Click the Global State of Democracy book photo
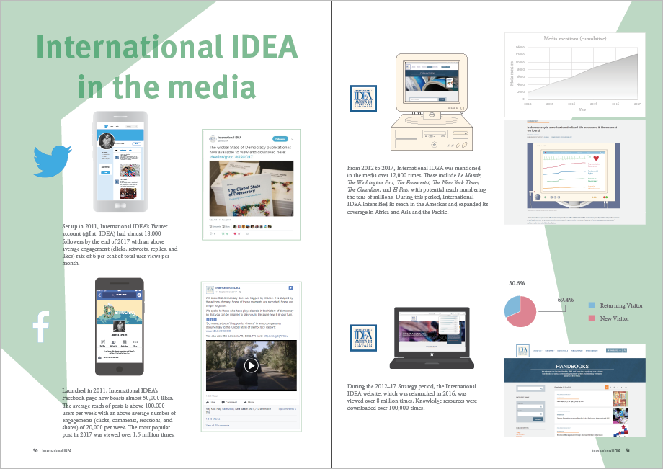The height and width of the screenshot is (469, 663). 252,189
